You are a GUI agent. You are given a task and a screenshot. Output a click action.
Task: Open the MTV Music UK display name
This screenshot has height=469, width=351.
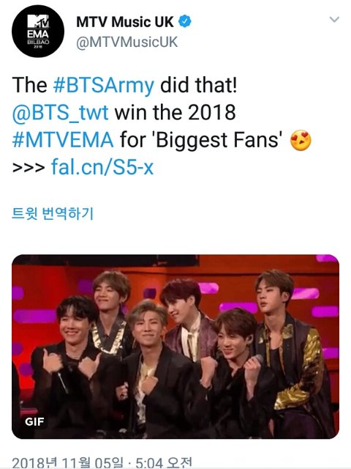pos(125,22)
